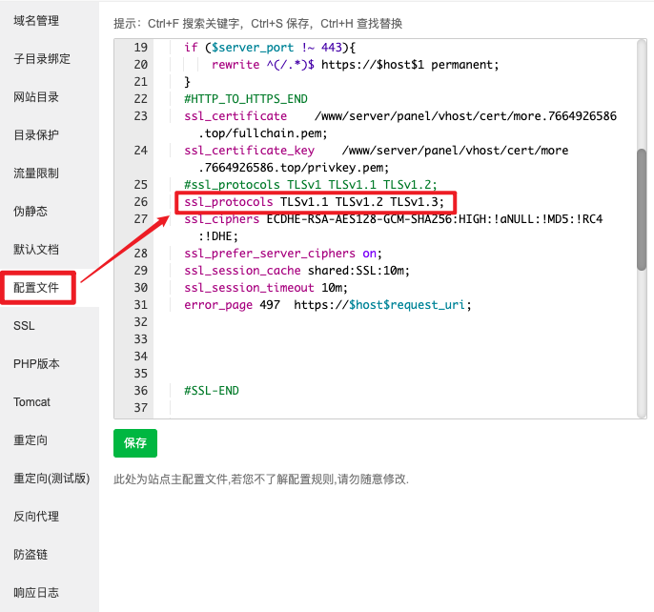The width and height of the screenshot is (654, 612).
Task: Open the Tomcat tab
Action: [32, 401]
